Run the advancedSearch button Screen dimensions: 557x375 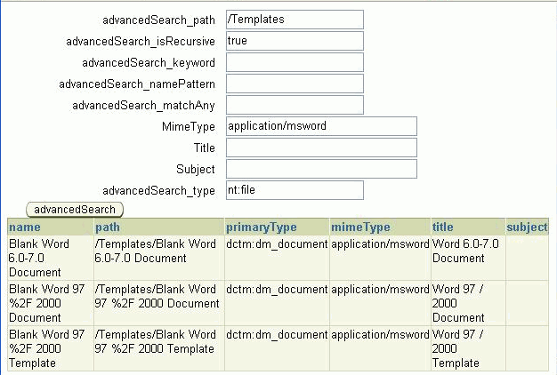(75, 210)
